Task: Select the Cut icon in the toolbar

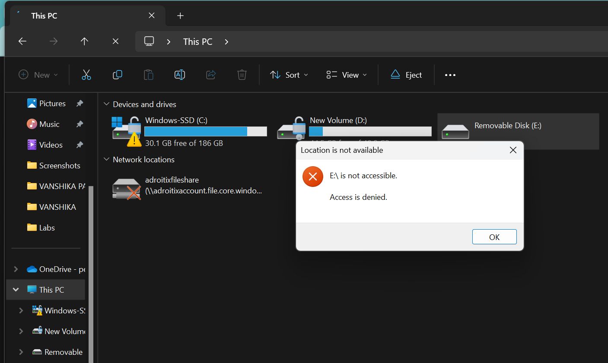Action: 86,75
